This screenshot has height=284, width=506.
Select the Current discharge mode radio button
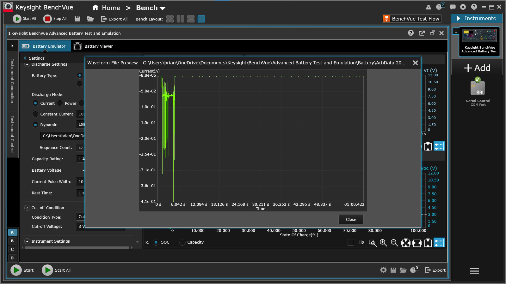(x=35, y=104)
